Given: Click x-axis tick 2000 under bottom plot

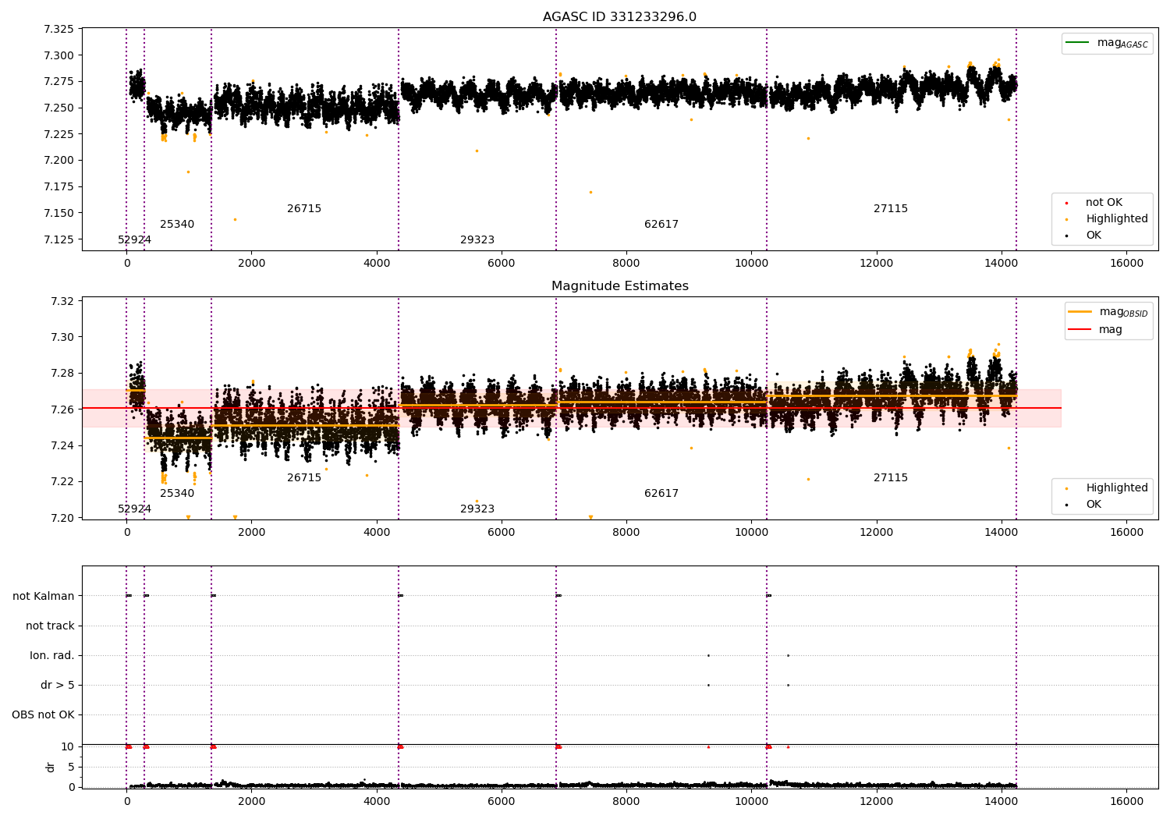Looking at the screenshot, I should coord(251,801).
